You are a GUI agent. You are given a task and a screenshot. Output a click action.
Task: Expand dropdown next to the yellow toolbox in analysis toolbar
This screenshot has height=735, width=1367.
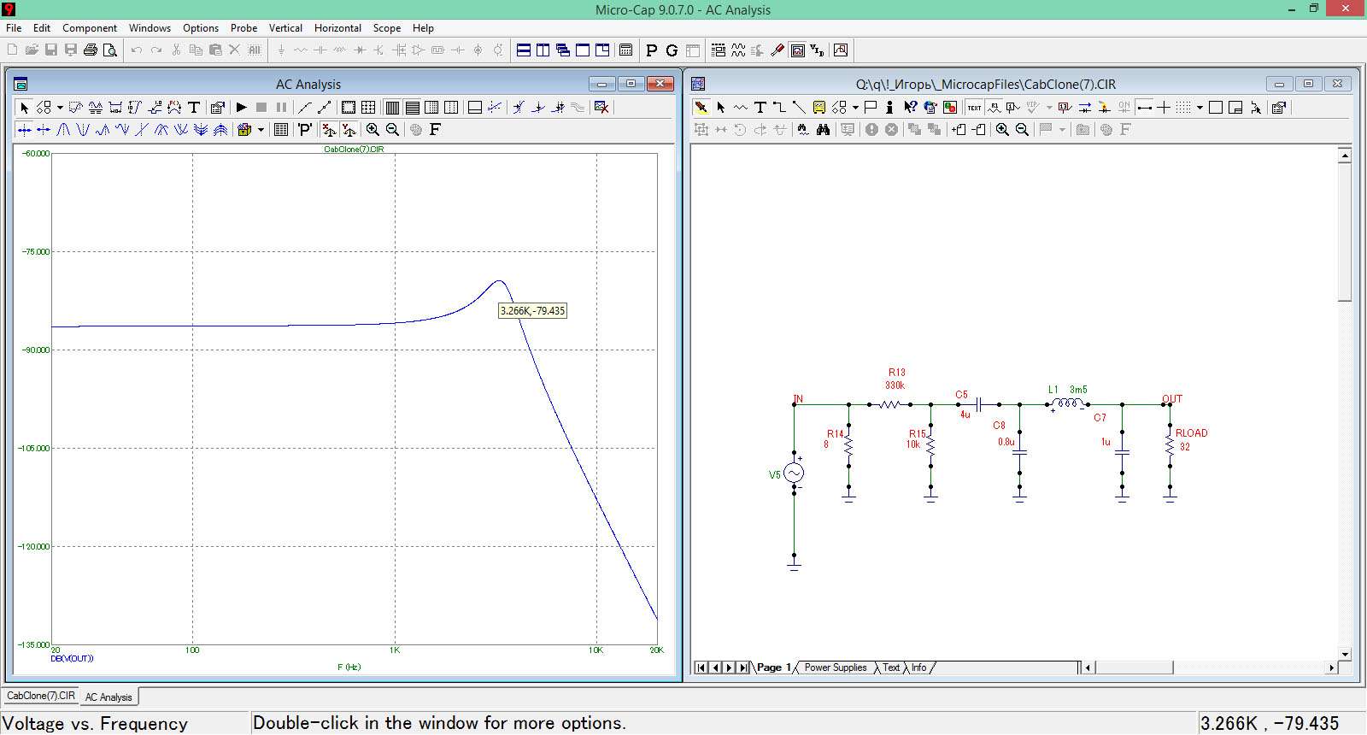pyautogui.click(x=261, y=130)
